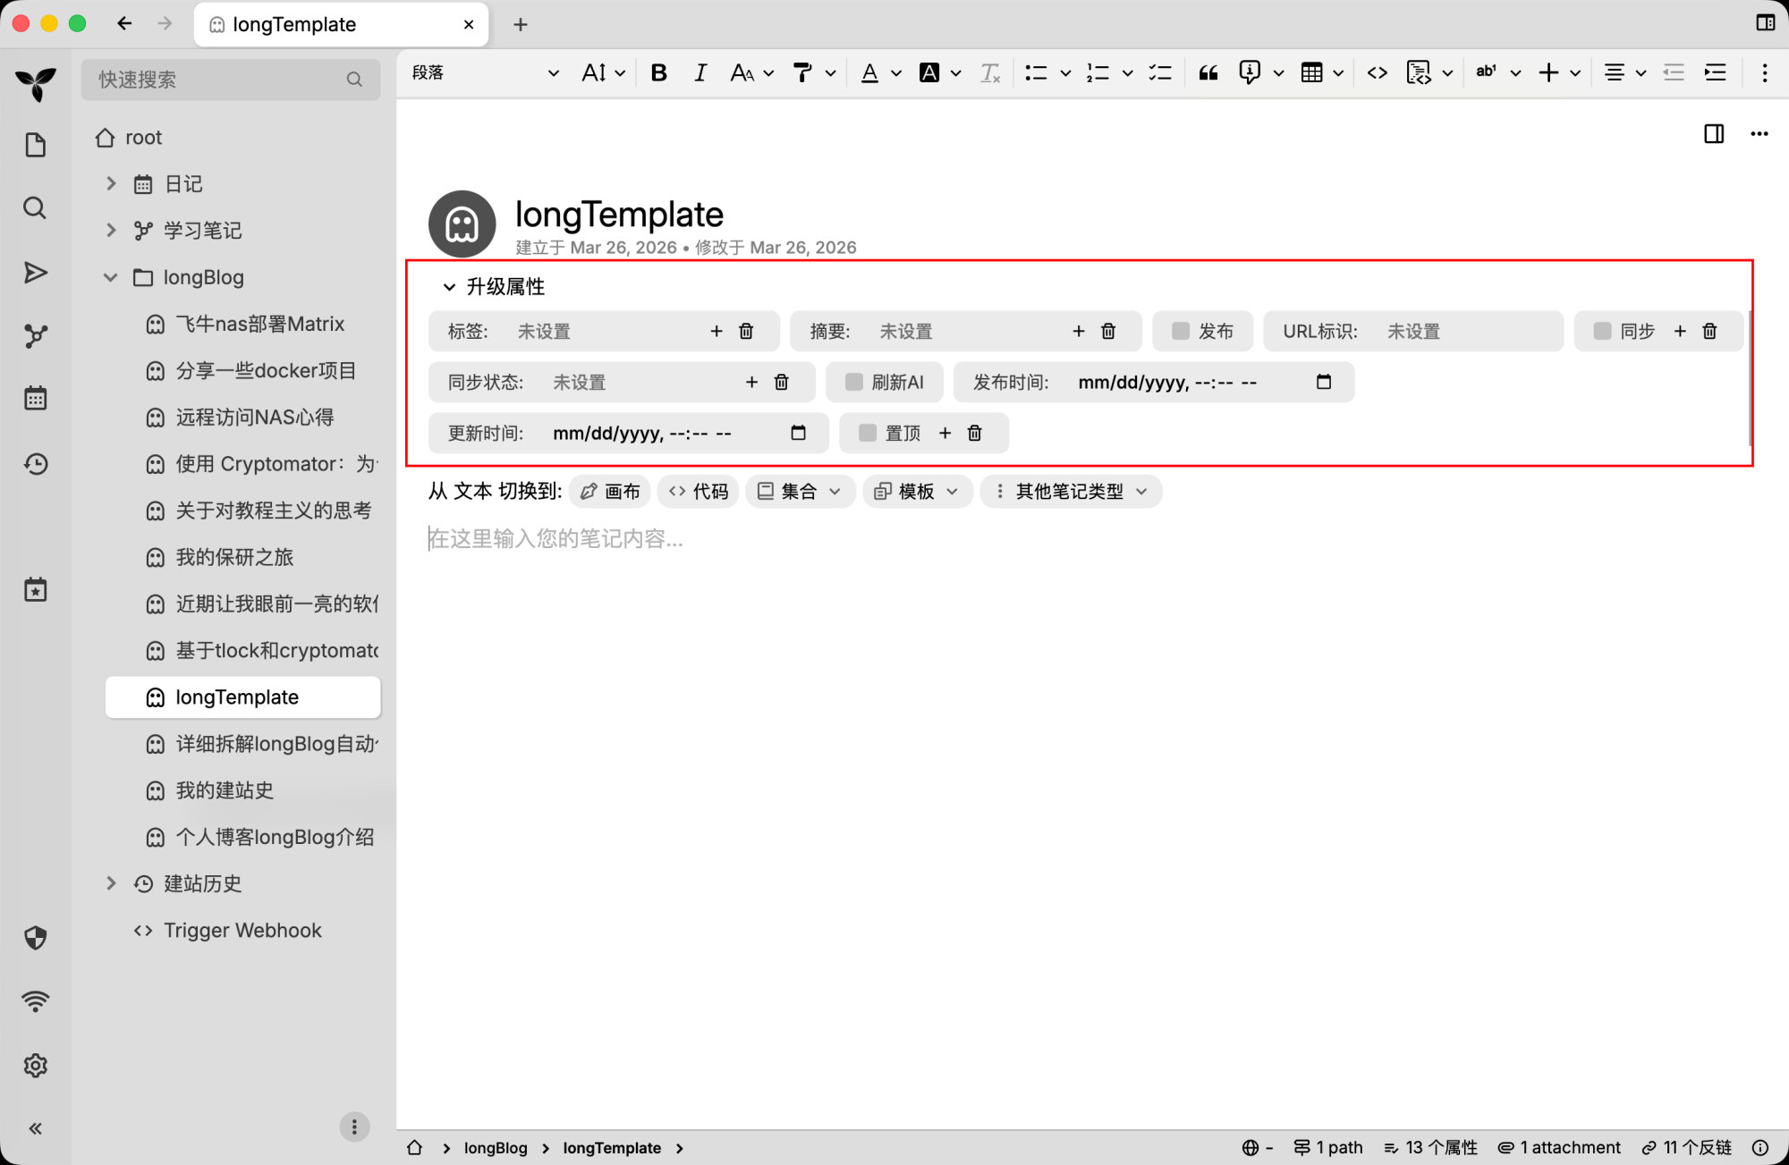The image size is (1789, 1165).
Task: Collapse the 升级属性 section
Action: 449,287
